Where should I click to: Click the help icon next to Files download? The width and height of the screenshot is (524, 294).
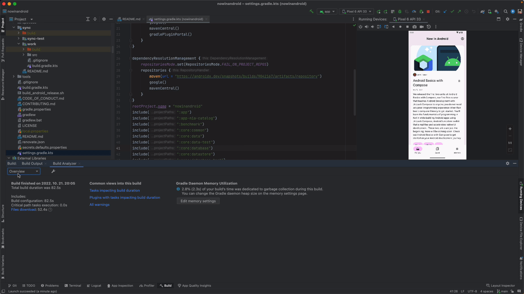point(50,209)
